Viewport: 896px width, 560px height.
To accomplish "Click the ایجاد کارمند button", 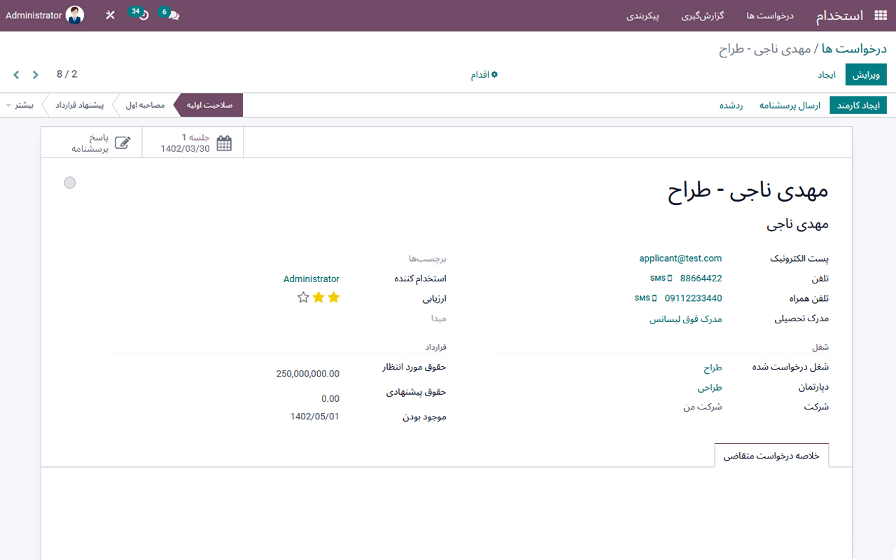I will pyautogui.click(x=858, y=105).
